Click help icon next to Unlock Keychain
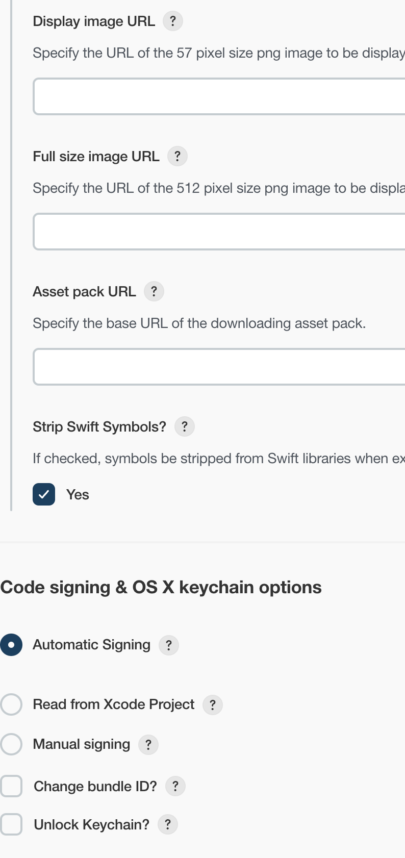The width and height of the screenshot is (405, 858). [168, 825]
